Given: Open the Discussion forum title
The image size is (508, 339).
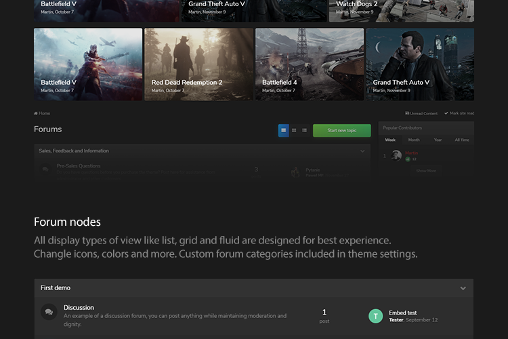Looking at the screenshot, I should coord(79,307).
